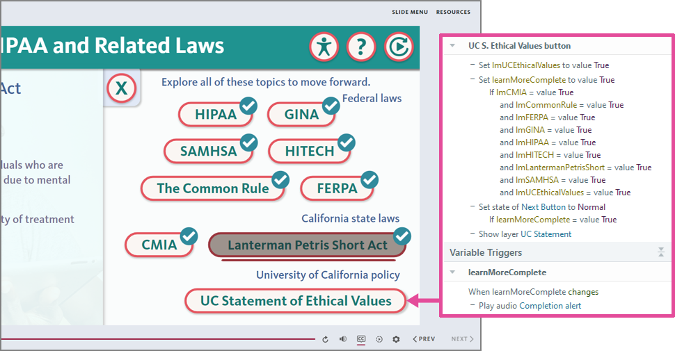Viewport: 675px width, 351px height.
Task: Select the HIPAA topic button
Action: (x=215, y=115)
